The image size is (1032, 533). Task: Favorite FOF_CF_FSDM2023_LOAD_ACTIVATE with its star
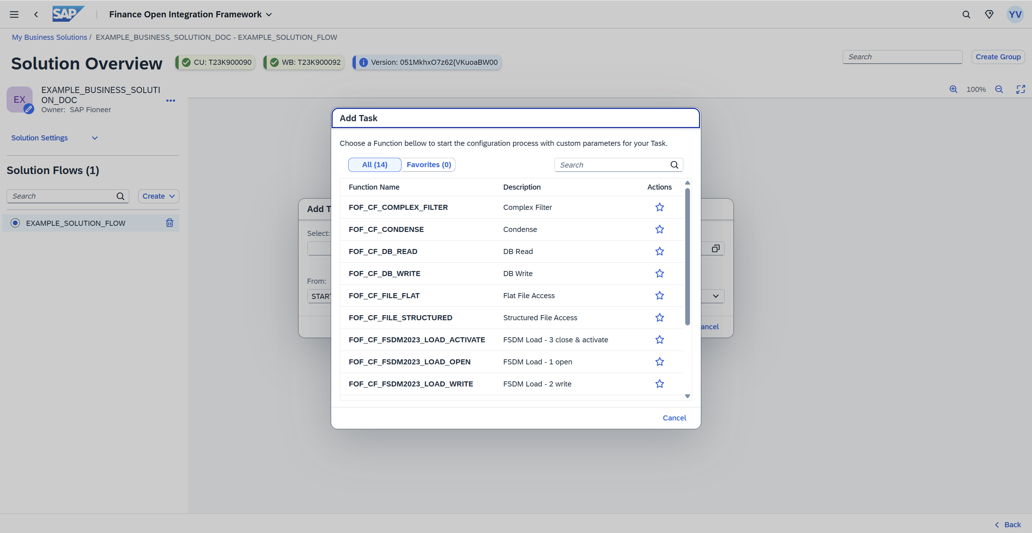point(659,339)
